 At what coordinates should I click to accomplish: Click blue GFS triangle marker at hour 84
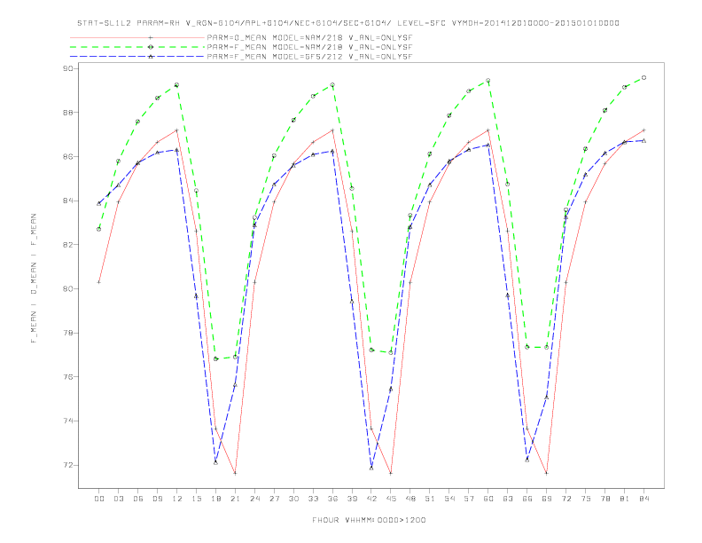pos(643,141)
